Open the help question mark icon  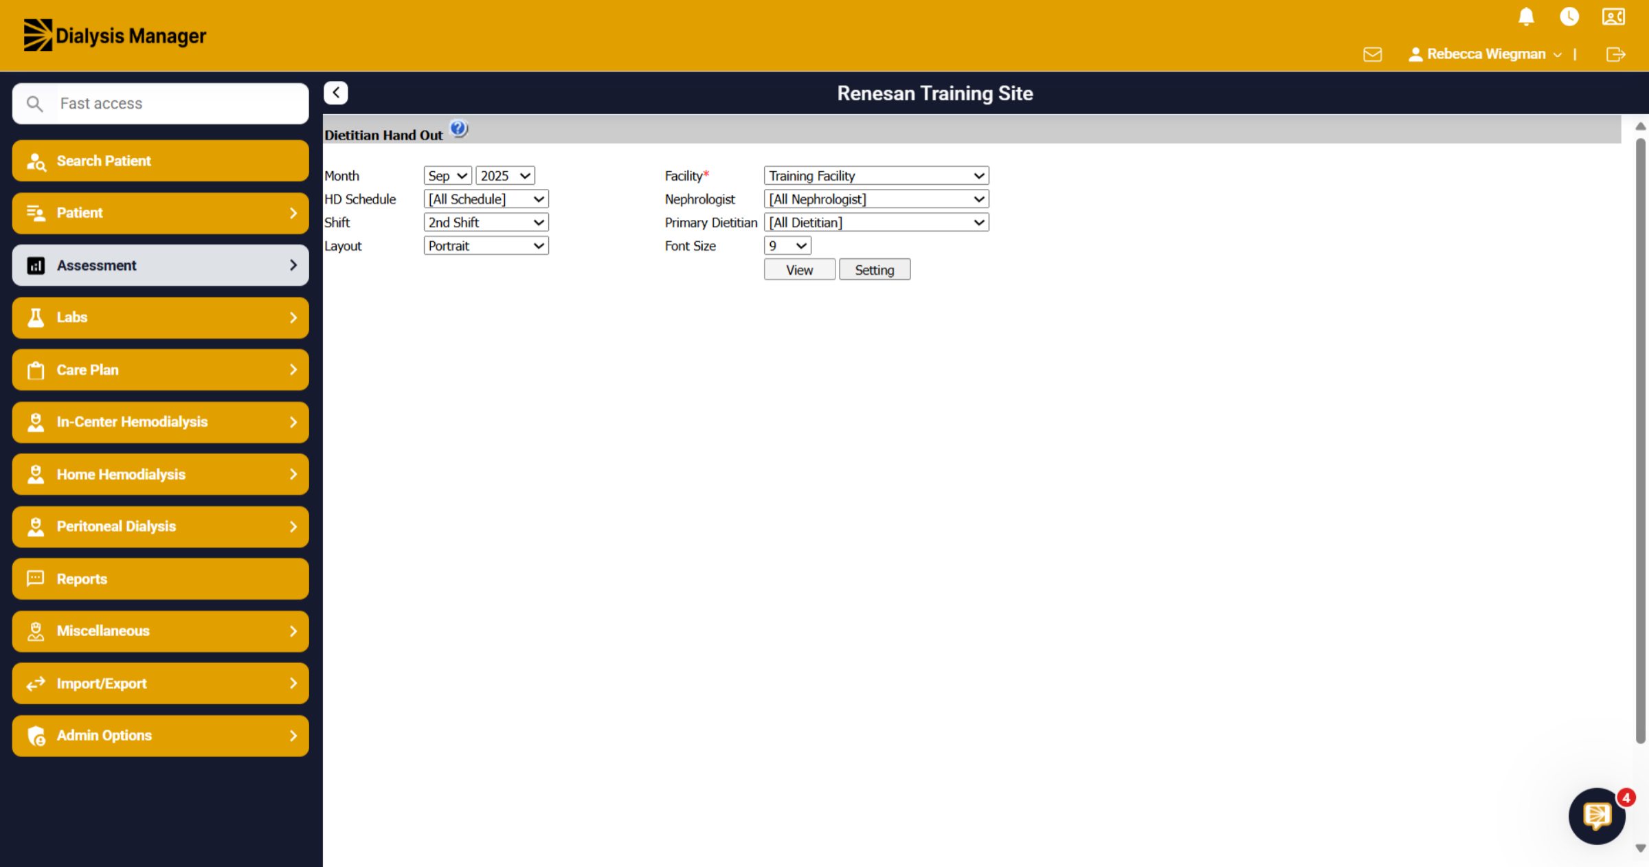pyautogui.click(x=458, y=128)
